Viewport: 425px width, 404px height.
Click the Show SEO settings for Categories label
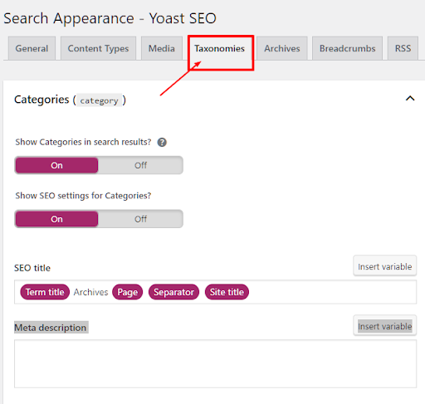click(83, 196)
